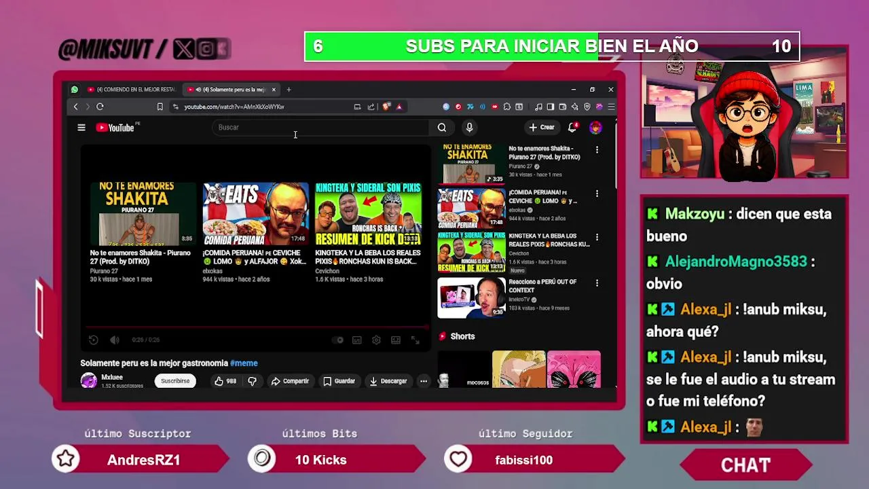Screen dimensions: 869x489
Task: Open video player settings gear
Action: [x=376, y=340]
